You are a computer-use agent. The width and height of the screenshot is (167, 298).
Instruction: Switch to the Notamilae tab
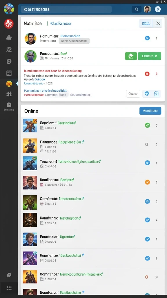[32, 24]
